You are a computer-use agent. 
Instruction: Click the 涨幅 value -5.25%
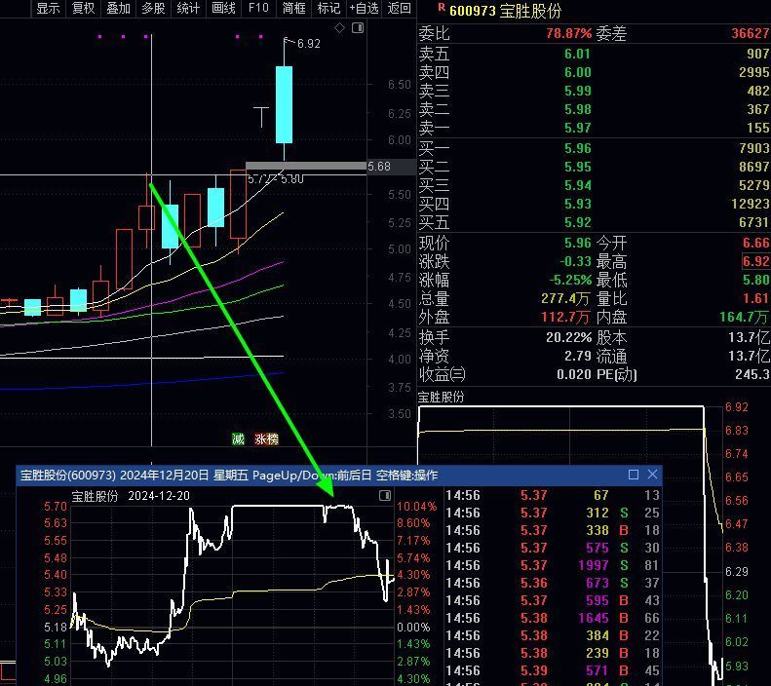click(570, 280)
